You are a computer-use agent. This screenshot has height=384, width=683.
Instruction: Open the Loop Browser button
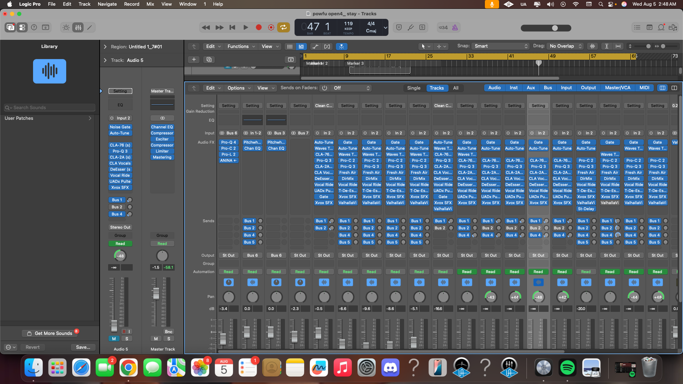click(x=661, y=27)
